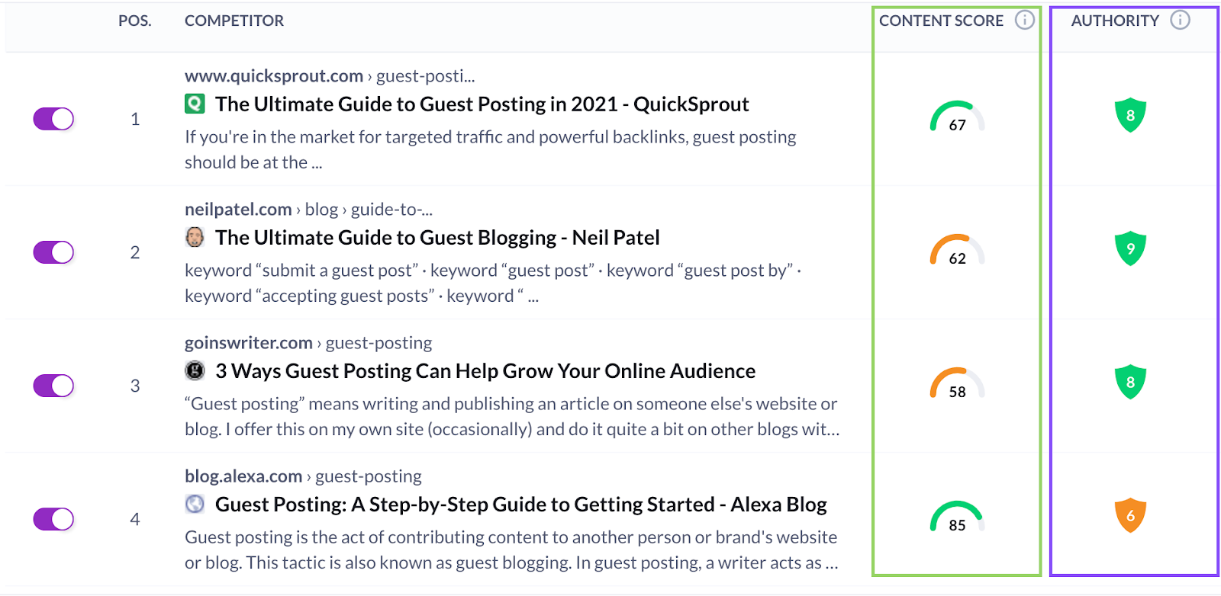Click the authority shield 8 for QuickSprout
Viewport: 1221px width, 596px height.
coord(1130,115)
